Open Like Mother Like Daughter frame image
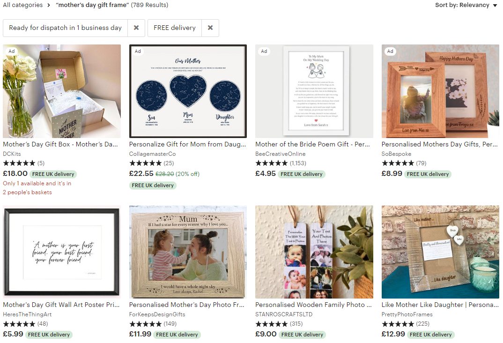This screenshot has height=343, width=503. click(440, 252)
